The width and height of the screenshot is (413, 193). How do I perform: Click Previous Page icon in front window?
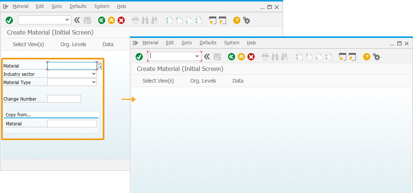tap(309, 57)
